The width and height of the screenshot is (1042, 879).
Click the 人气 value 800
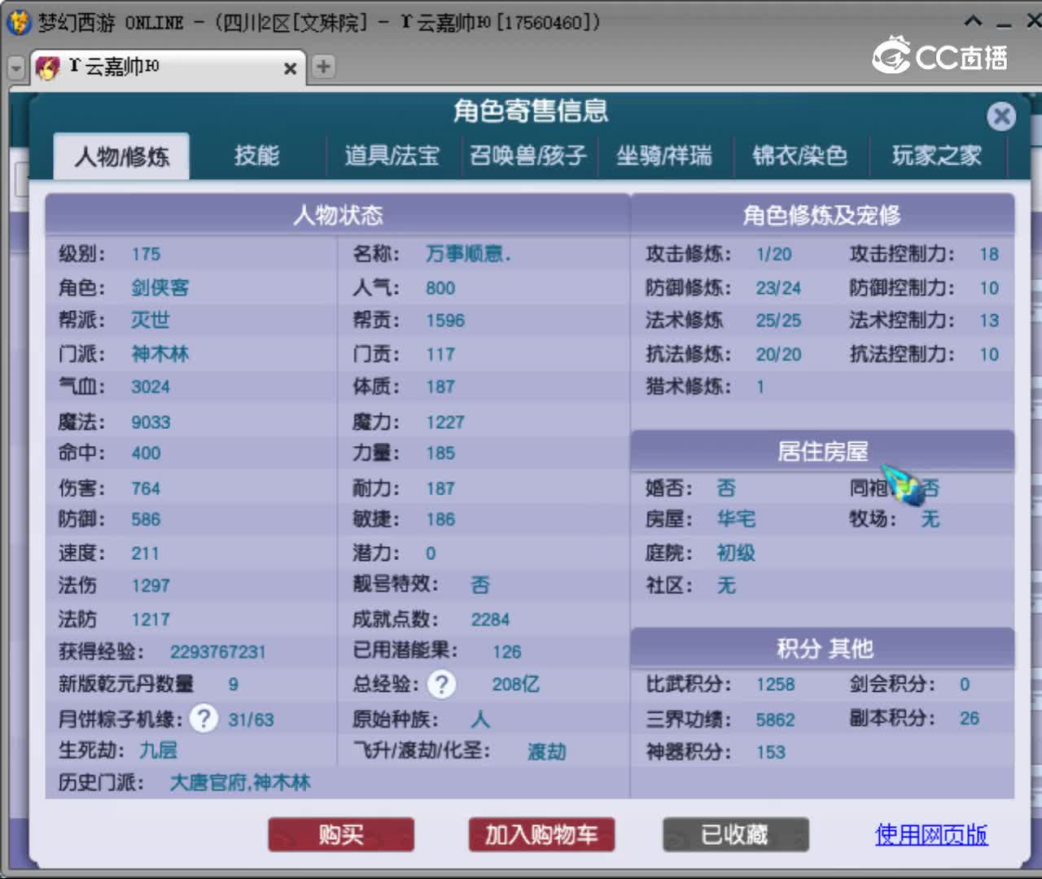tap(440, 287)
